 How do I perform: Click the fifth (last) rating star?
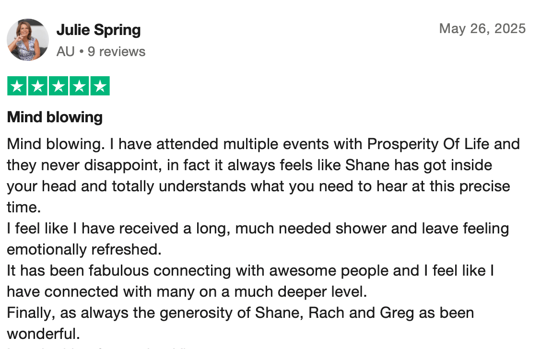100,86
